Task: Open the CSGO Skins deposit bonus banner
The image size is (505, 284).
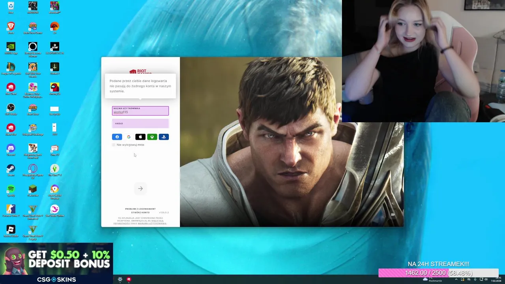Action: click(x=56, y=263)
